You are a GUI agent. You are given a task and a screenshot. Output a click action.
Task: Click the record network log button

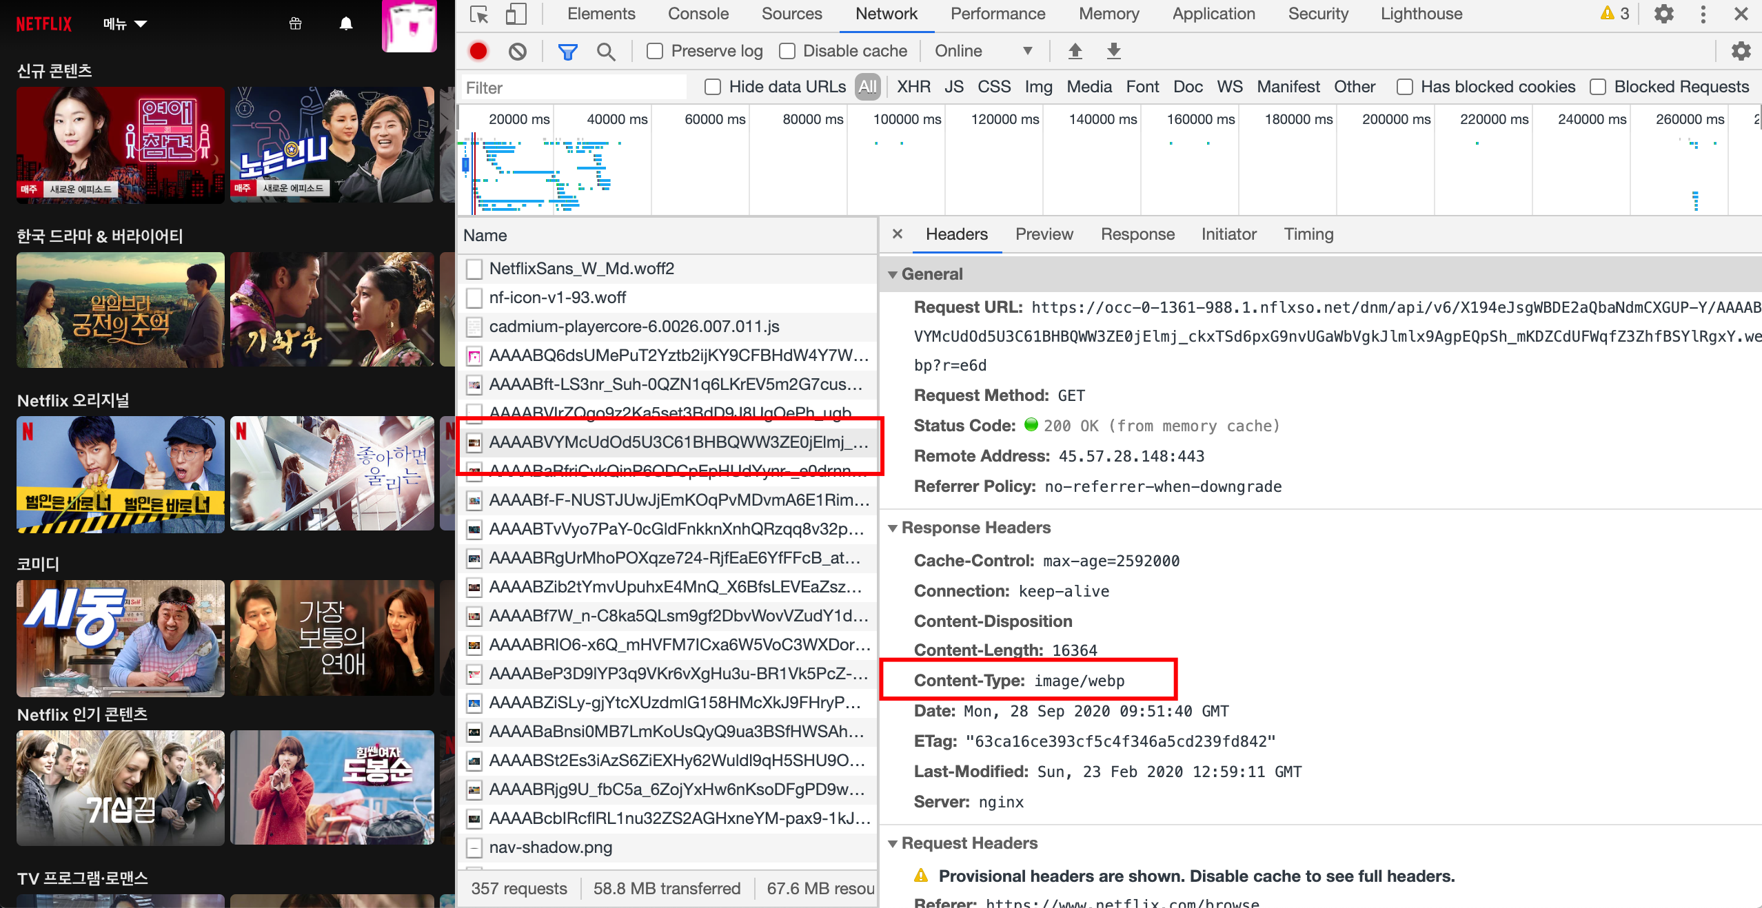pos(478,51)
